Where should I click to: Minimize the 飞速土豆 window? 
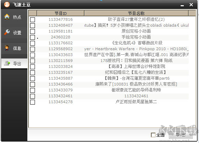click(x=182, y=6)
